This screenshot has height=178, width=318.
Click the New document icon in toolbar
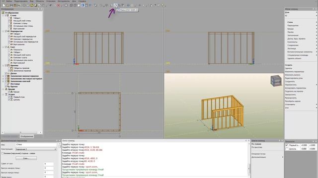click(x=4, y=5)
